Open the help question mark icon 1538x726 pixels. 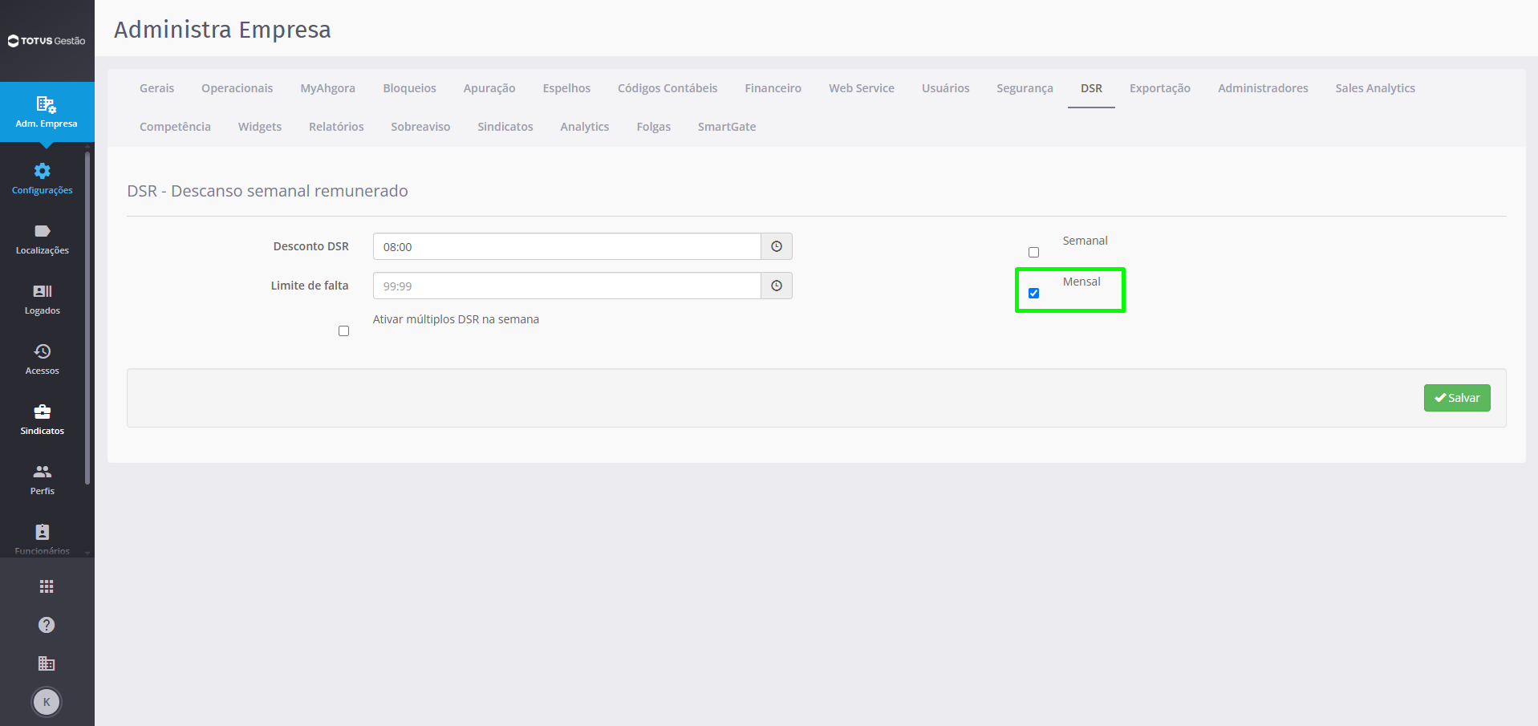pyautogui.click(x=47, y=625)
